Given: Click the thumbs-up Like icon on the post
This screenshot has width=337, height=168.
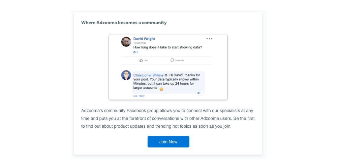Looking at the screenshot, I should pos(141,60).
